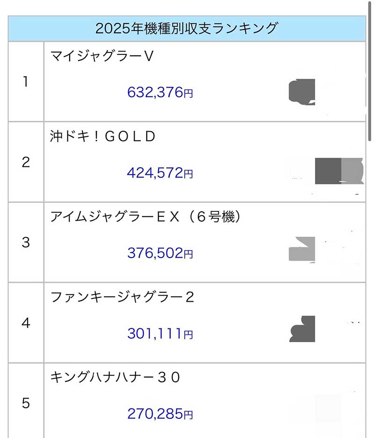Click the rank 1 number cell

26,82
